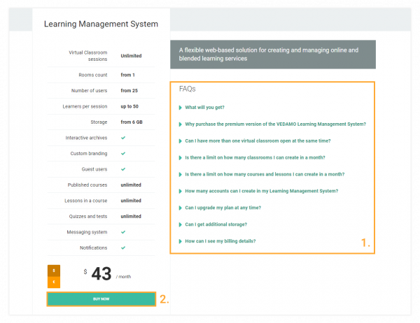The width and height of the screenshot is (420, 323).
Task: Open 'How many accounts can I create' question
Action: pos(261,191)
